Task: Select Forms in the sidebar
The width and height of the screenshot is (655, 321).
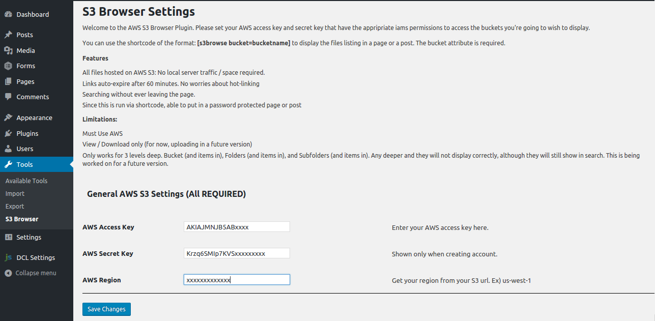Action: [x=37, y=66]
